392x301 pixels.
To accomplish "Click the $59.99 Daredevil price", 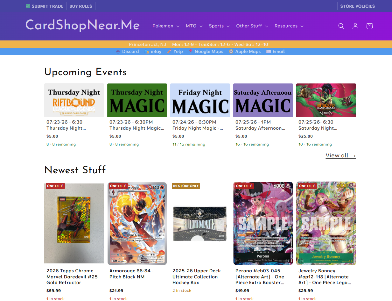I will pyautogui.click(x=53, y=290).
